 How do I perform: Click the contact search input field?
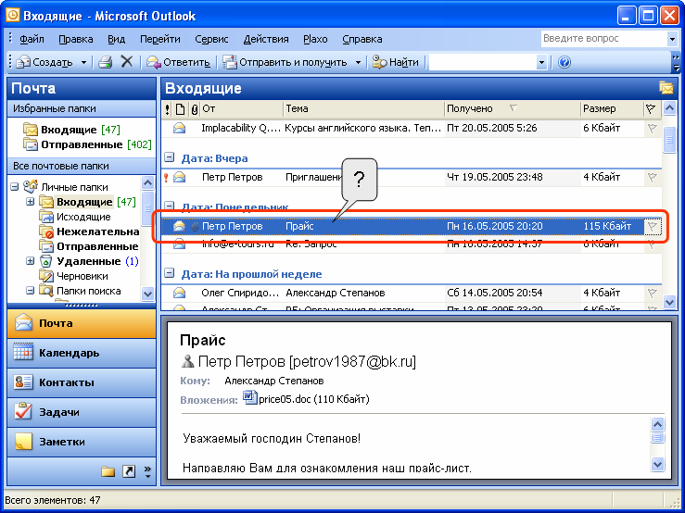[x=482, y=62]
